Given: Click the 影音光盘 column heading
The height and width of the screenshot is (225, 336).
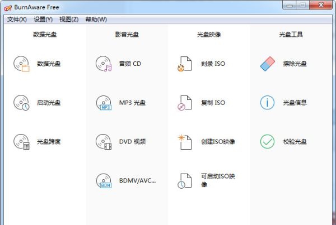Looking at the screenshot, I should (127, 35).
